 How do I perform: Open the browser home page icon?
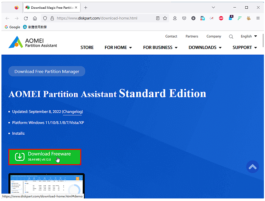pos(35,18)
